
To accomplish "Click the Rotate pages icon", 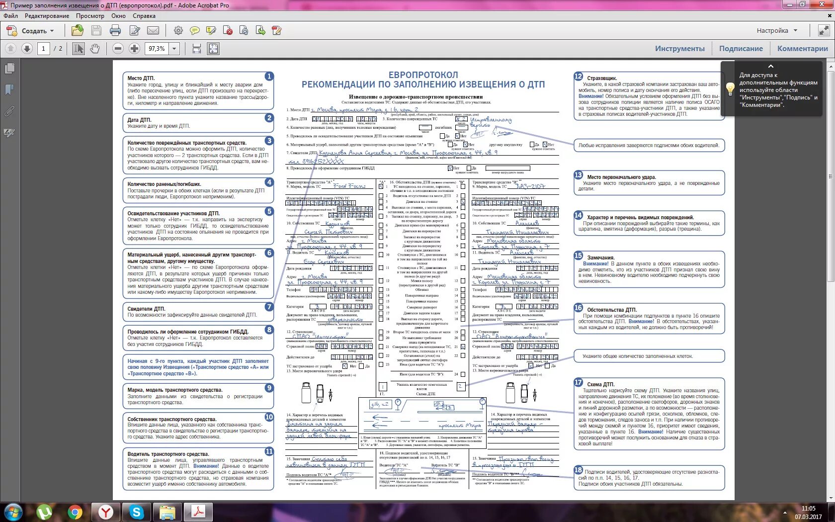I will pos(244,31).
